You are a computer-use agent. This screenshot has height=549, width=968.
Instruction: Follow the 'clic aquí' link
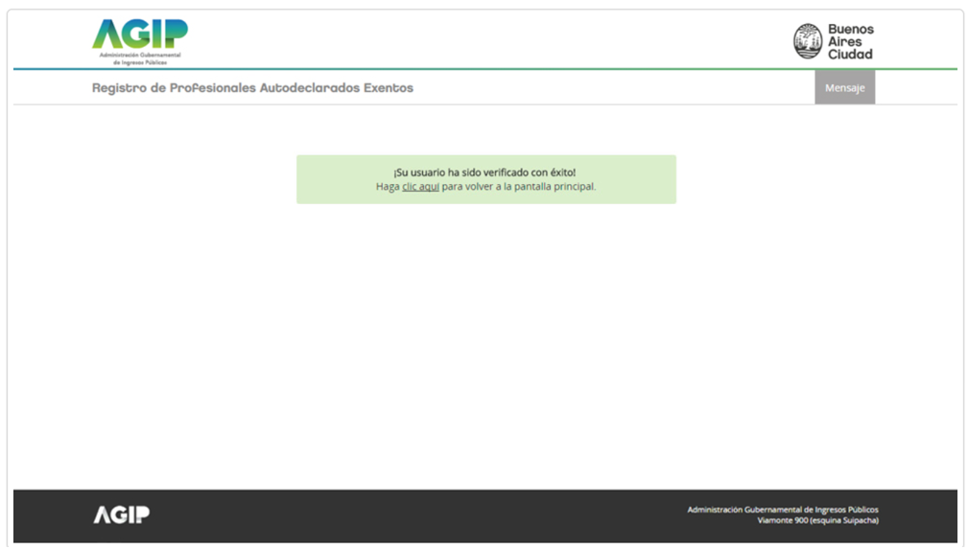tap(420, 187)
